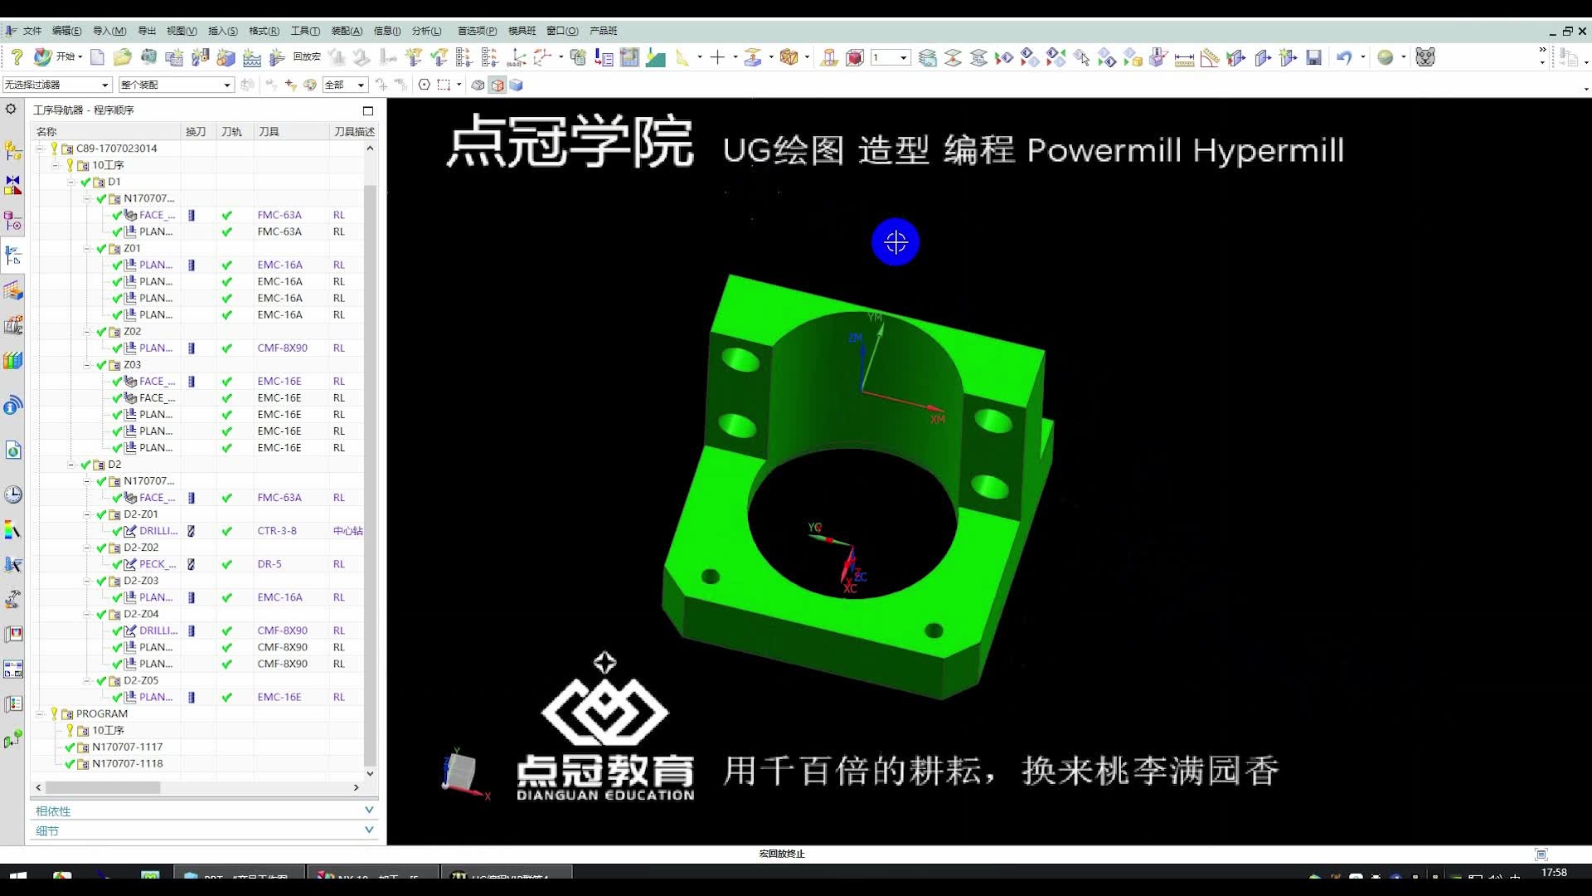Click the new file icon

pyautogui.click(x=97, y=57)
